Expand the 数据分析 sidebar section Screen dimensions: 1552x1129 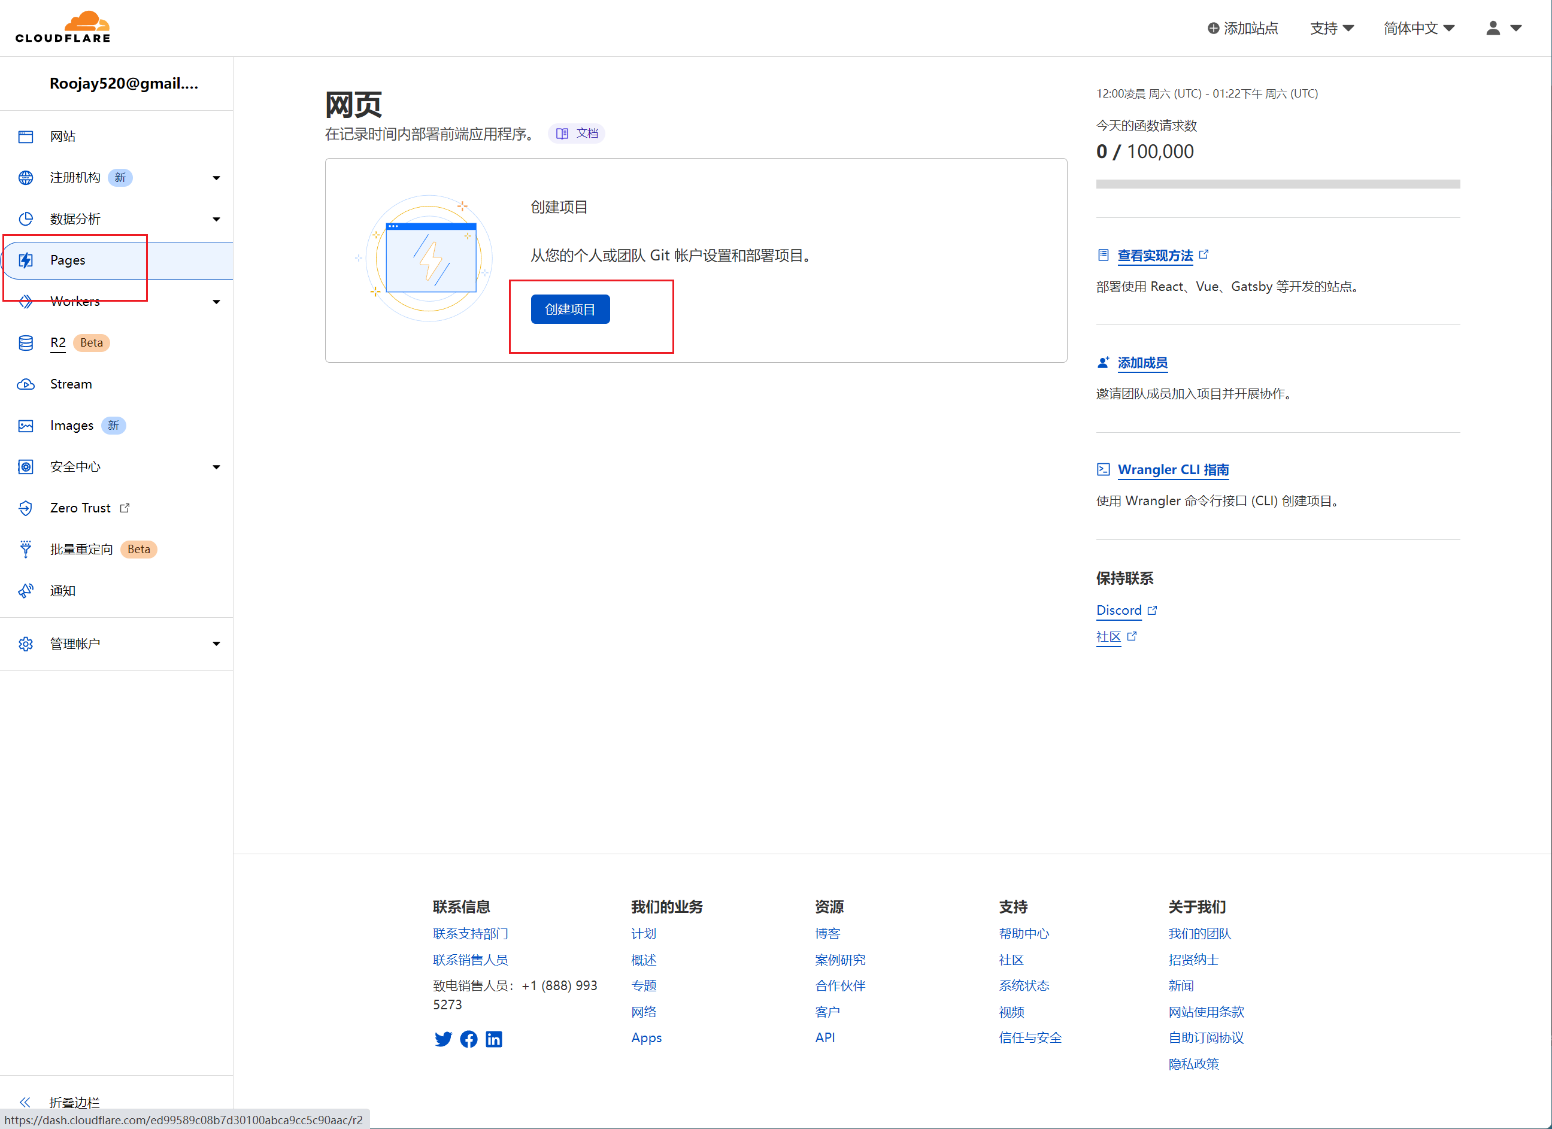tap(216, 219)
